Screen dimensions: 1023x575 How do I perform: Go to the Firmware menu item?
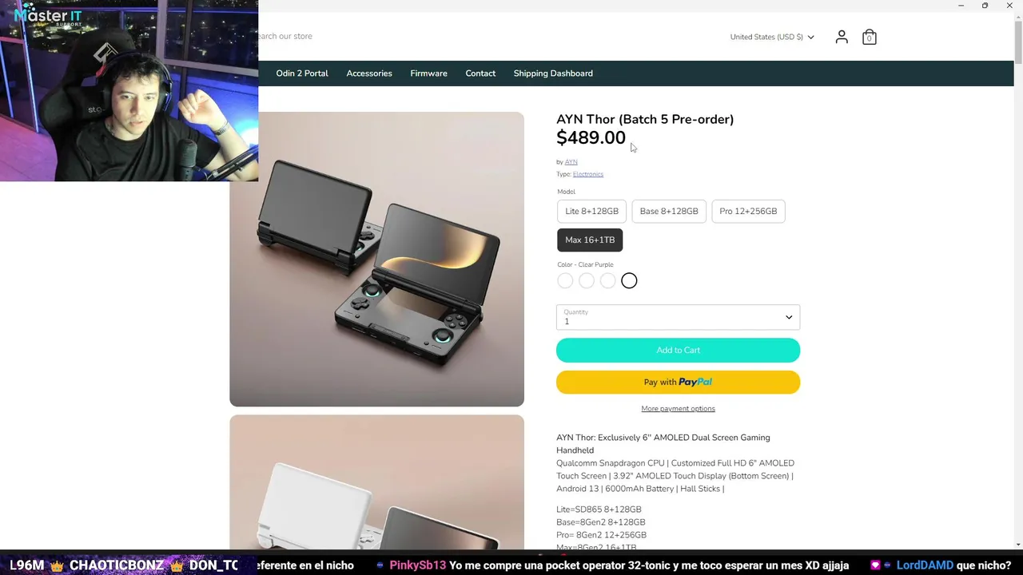pyautogui.click(x=428, y=73)
